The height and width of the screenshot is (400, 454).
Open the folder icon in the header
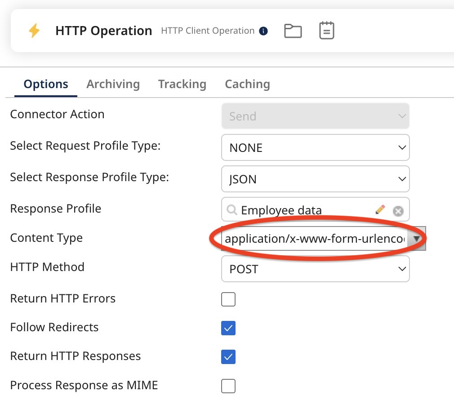(293, 31)
